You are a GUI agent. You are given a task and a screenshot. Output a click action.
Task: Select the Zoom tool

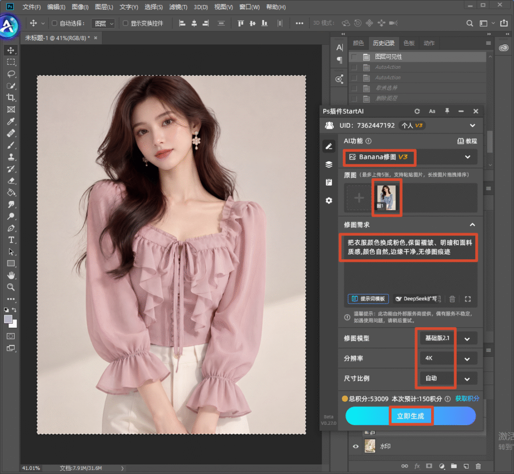click(11, 287)
